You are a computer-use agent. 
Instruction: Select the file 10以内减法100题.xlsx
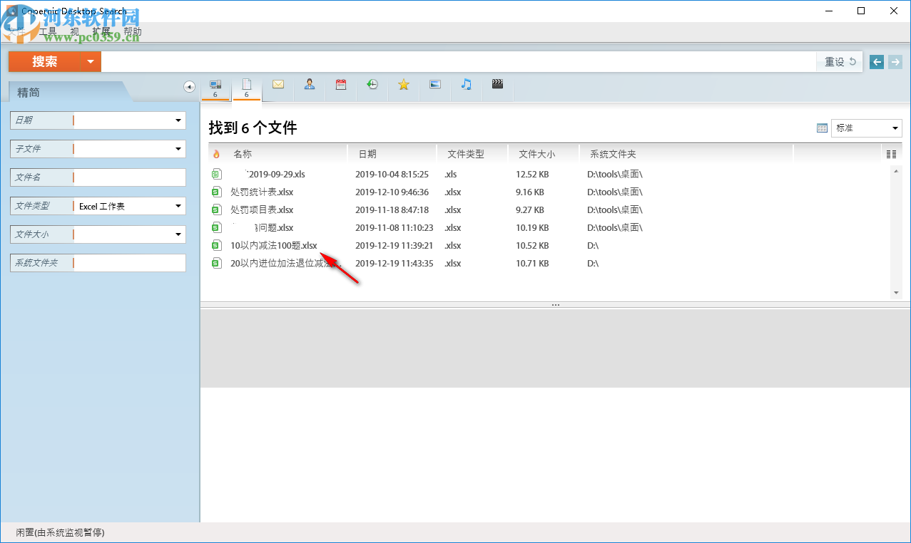click(x=273, y=244)
